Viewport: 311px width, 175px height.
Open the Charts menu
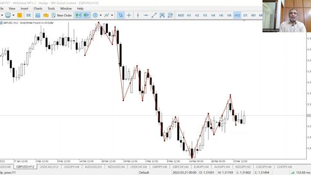point(38,9)
